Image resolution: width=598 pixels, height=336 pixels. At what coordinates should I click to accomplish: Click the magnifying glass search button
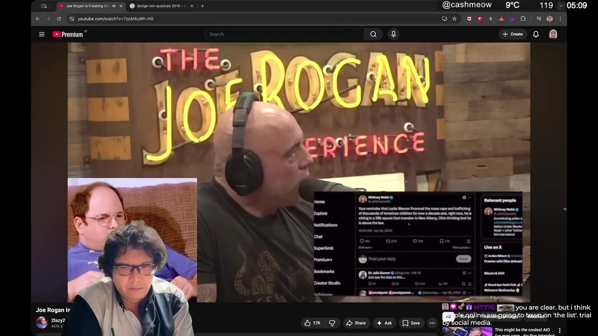pos(373,34)
